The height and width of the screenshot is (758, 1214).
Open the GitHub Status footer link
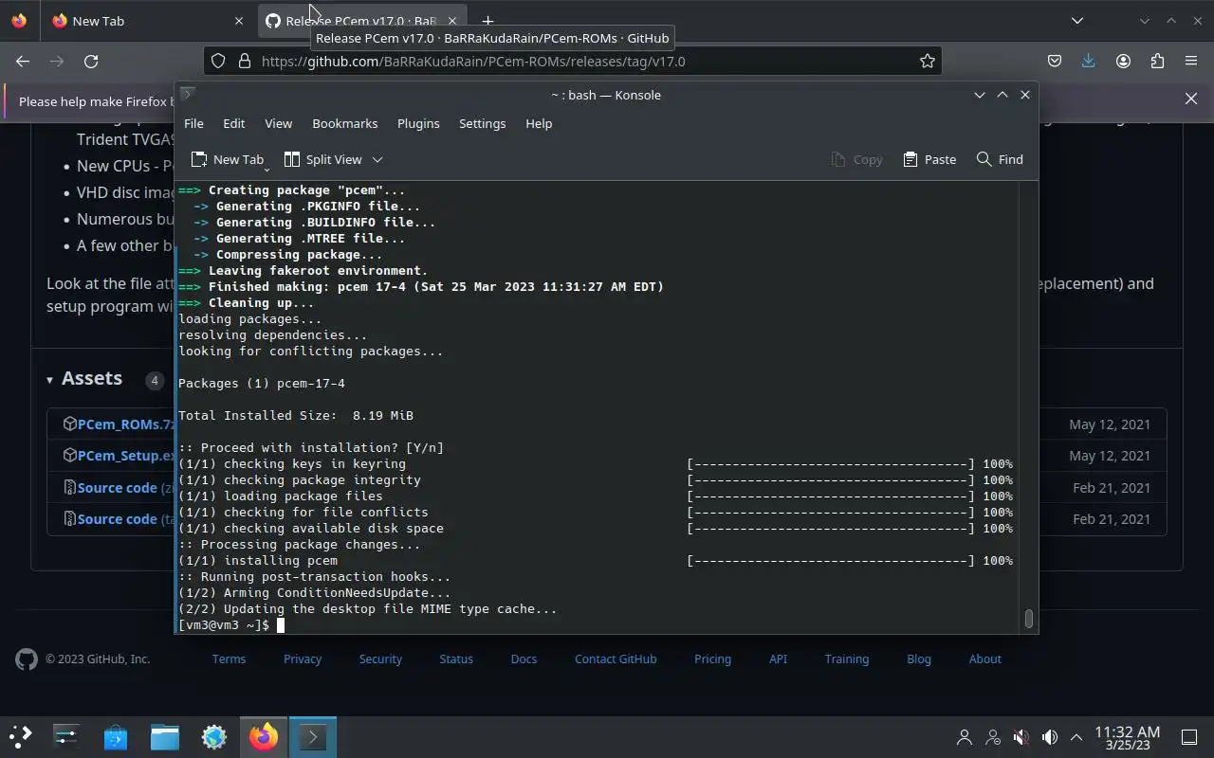(456, 659)
